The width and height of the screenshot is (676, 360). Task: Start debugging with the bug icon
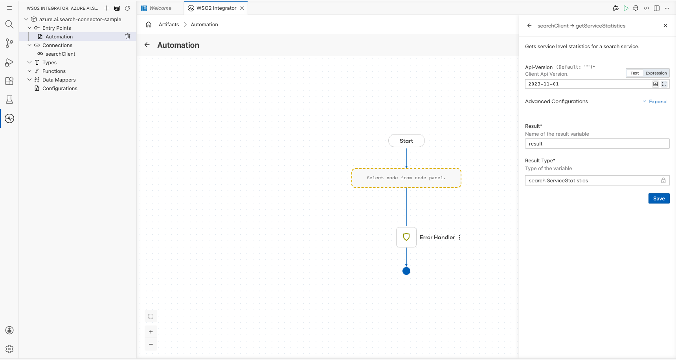(x=636, y=8)
